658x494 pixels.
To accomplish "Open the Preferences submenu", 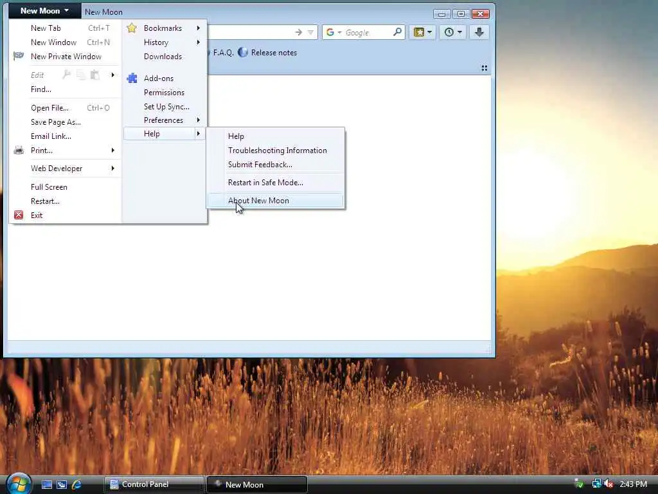I will (163, 120).
